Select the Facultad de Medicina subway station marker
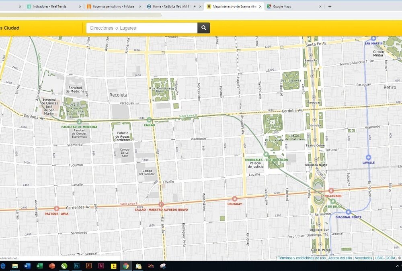Viewport: 402px width, 271px height. click(x=79, y=122)
